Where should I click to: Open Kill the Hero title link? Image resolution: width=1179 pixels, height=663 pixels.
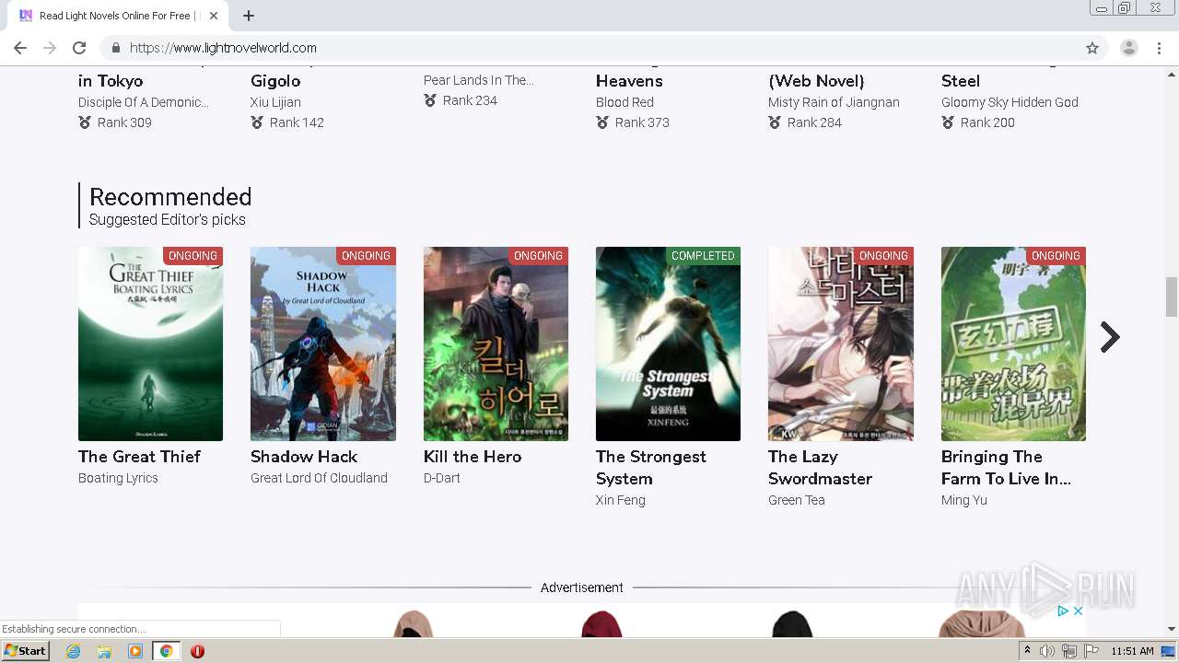[x=473, y=457]
